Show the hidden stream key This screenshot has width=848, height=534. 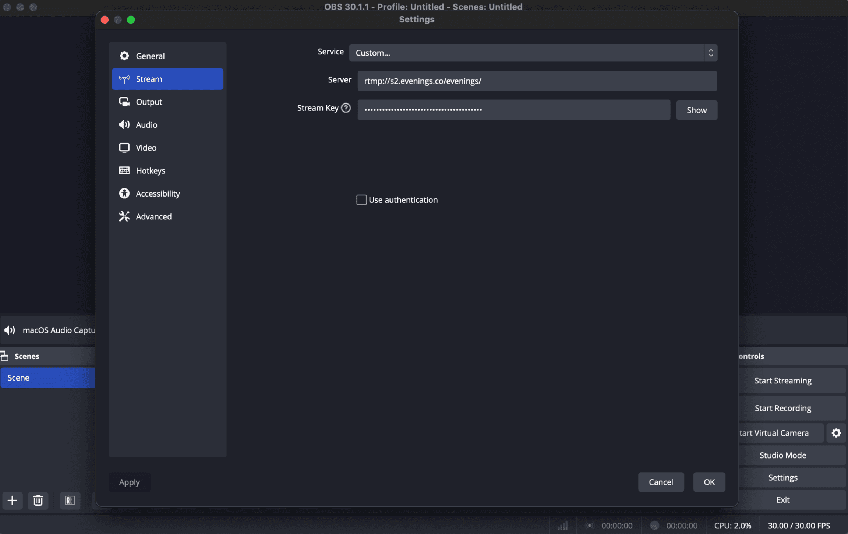(x=696, y=110)
